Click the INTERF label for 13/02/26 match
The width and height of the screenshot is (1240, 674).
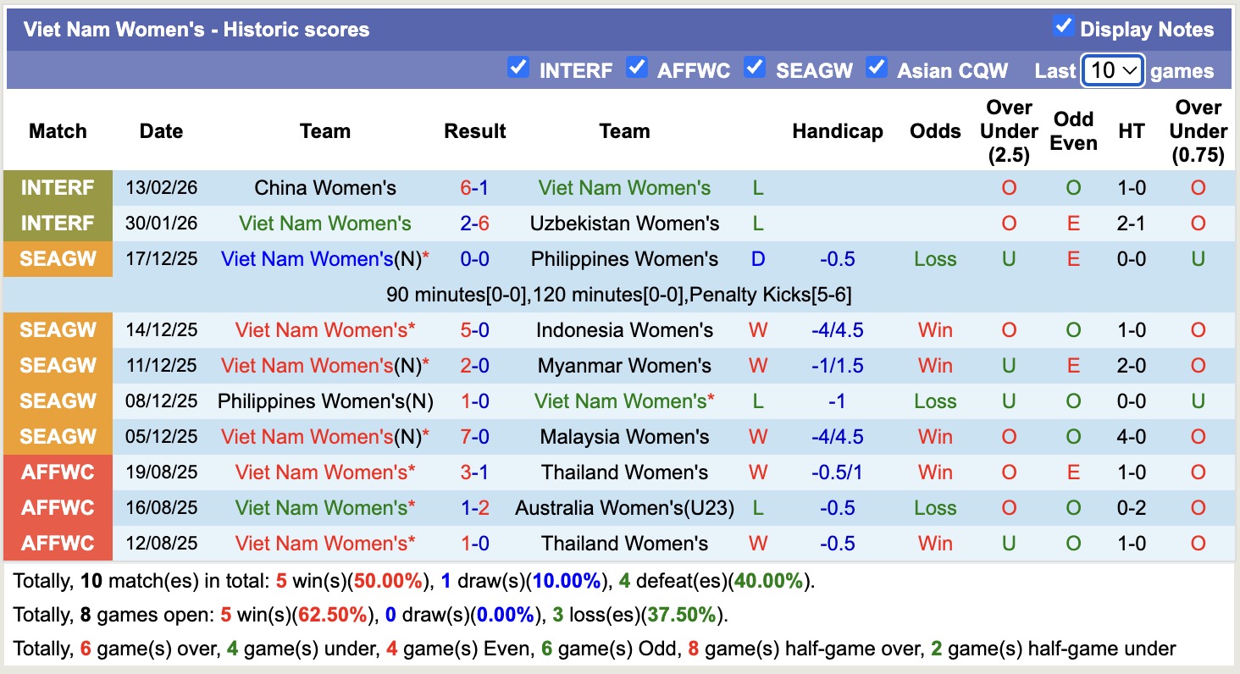tap(58, 188)
